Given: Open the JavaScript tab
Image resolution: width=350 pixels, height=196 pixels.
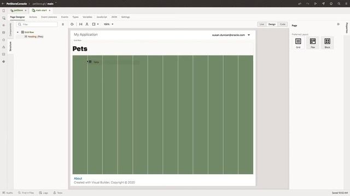Looking at the screenshot, I should (x=102, y=17).
